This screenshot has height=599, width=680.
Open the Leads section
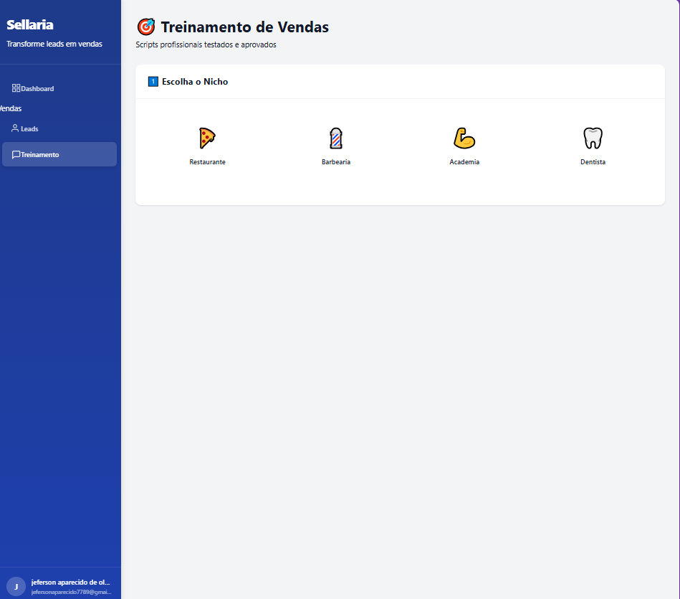pyautogui.click(x=29, y=128)
